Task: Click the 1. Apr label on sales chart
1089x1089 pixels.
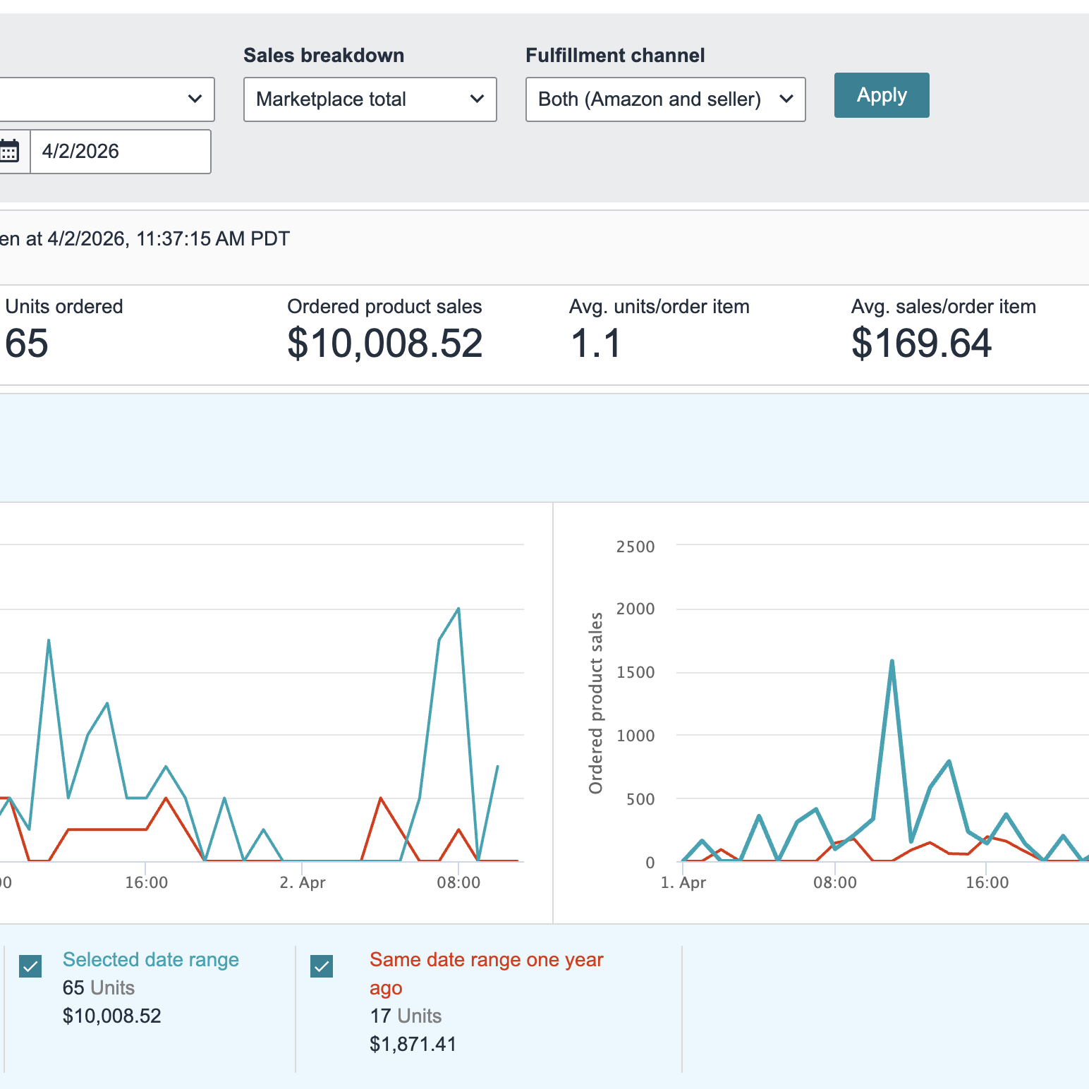Action: click(x=683, y=883)
